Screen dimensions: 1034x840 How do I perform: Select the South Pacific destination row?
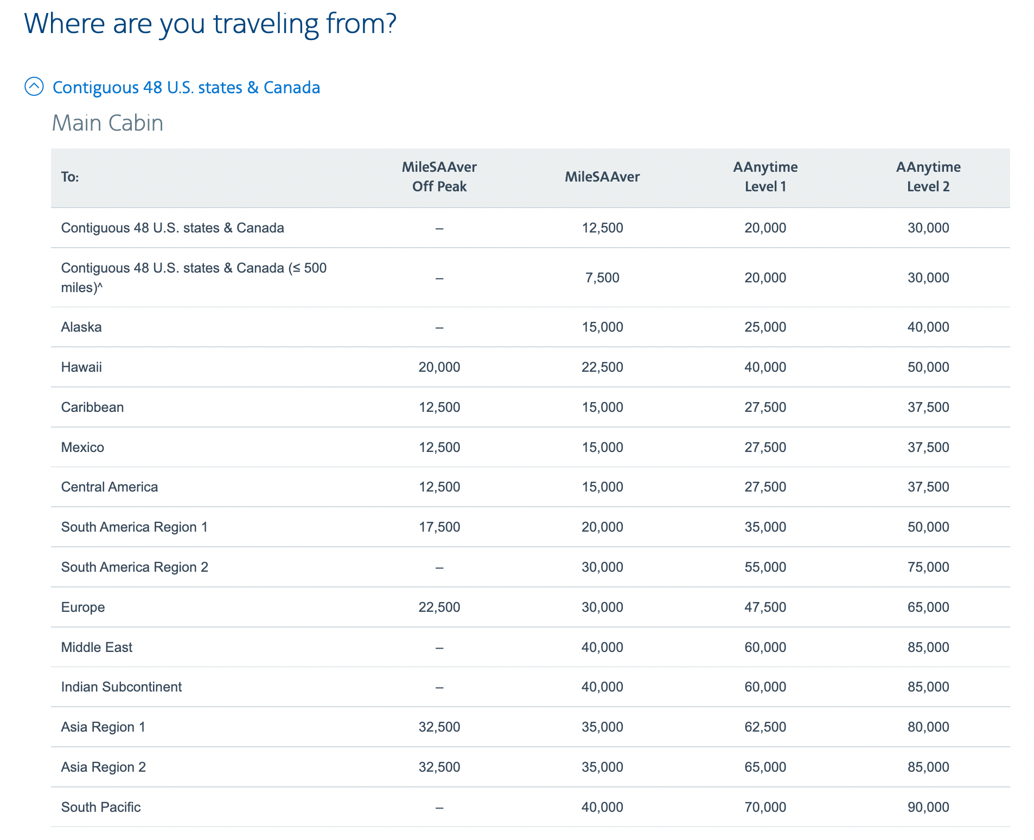[100, 807]
